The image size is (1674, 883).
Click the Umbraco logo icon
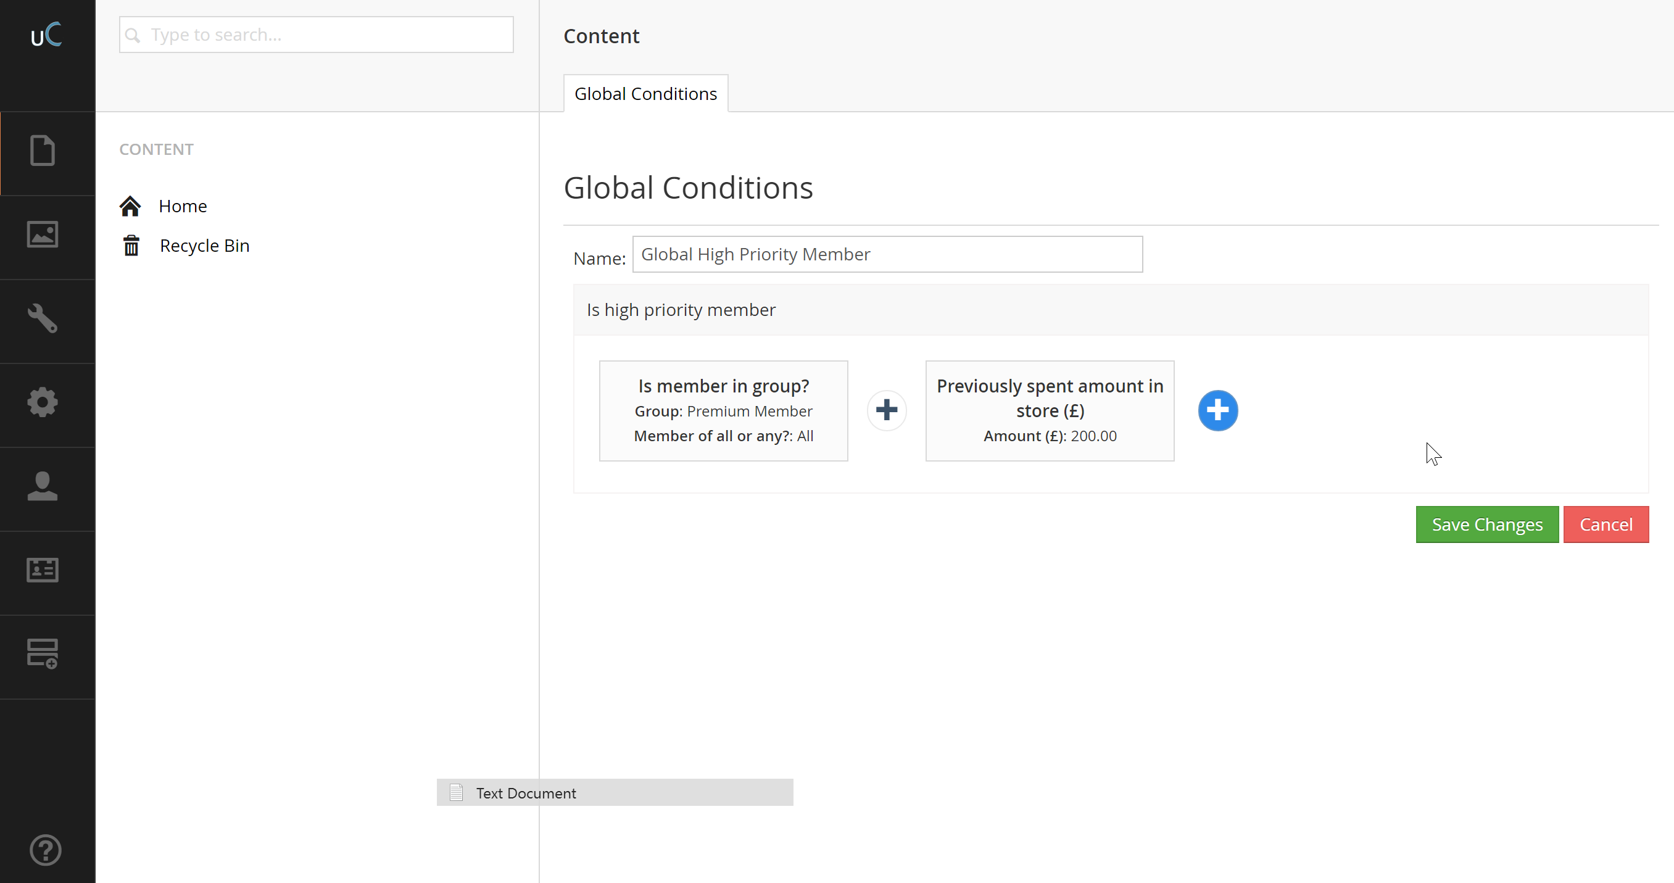pos(46,35)
